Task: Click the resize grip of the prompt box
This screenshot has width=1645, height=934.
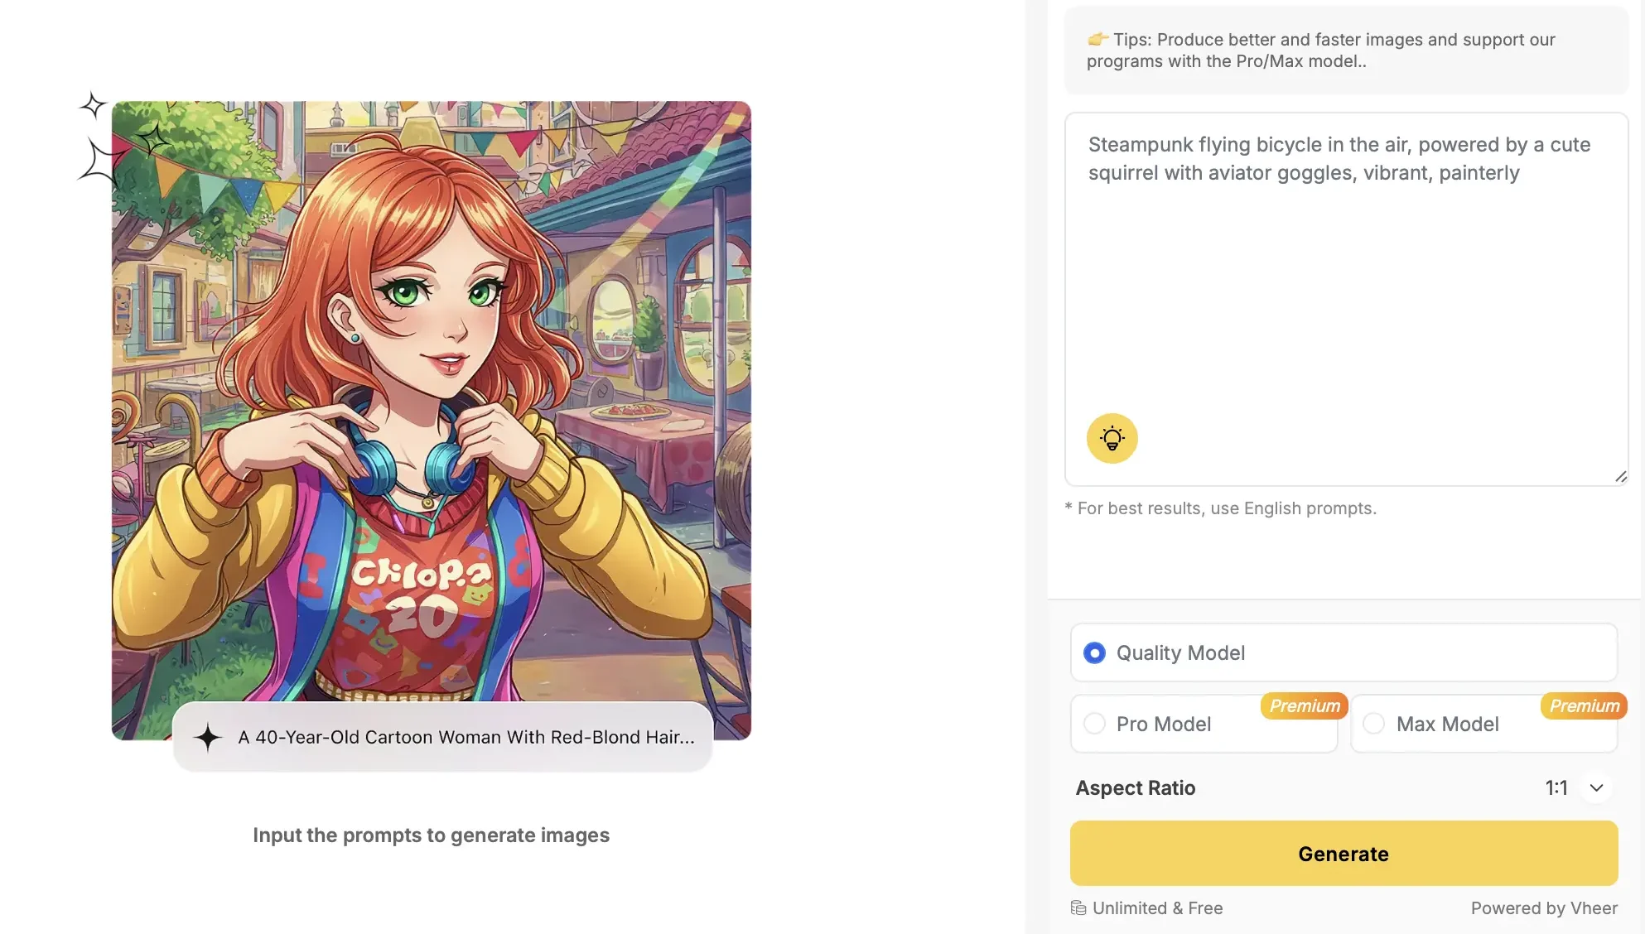Action: tap(1621, 476)
